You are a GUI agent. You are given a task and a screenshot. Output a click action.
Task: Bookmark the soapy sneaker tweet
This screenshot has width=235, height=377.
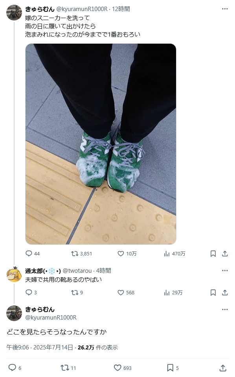[x=213, y=253]
